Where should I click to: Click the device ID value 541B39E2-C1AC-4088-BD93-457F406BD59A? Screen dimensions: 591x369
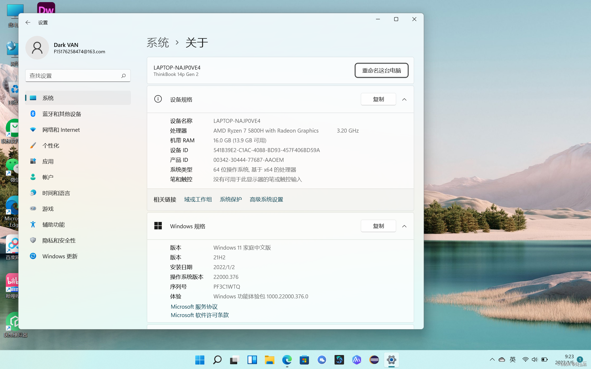[266, 150]
